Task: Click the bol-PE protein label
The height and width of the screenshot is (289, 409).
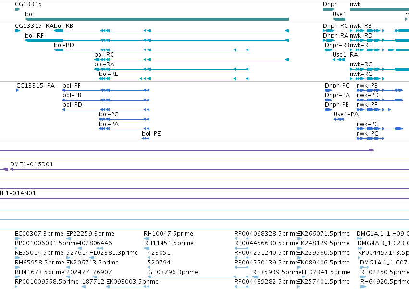Action: tap(151, 134)
